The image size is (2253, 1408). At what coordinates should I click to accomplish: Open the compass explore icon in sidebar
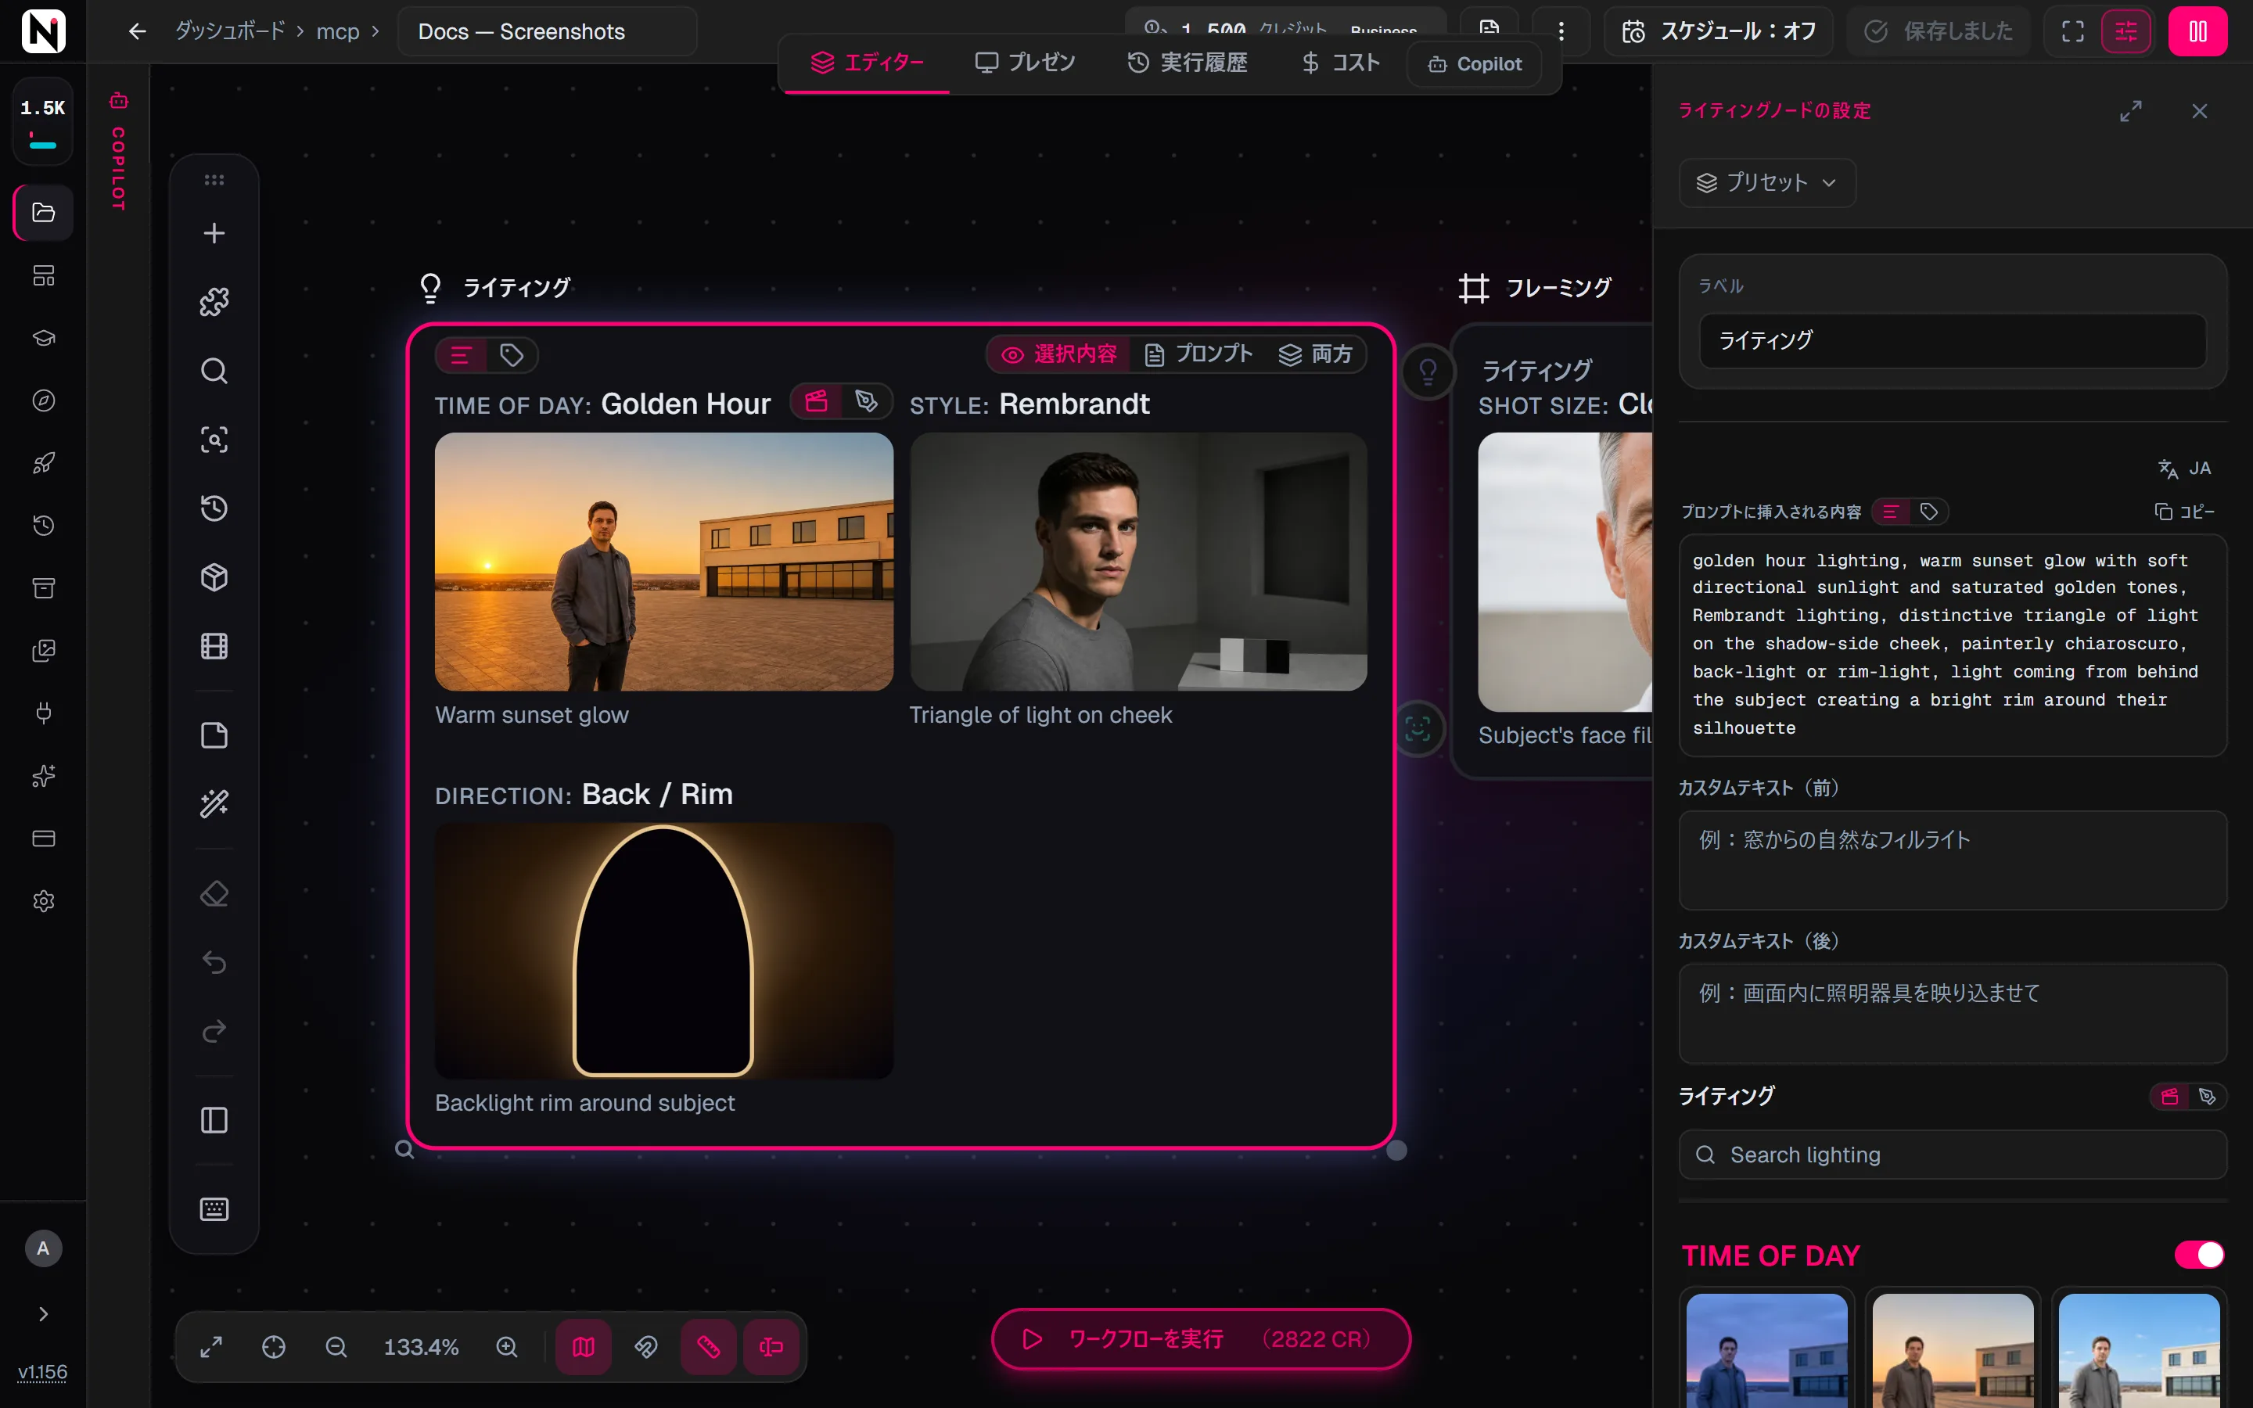click(x=43, y=400)
